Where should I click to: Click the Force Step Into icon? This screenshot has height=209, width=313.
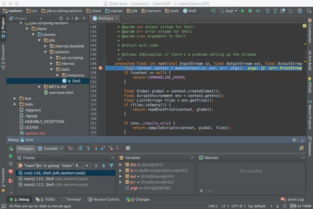(x=96, y=148)
